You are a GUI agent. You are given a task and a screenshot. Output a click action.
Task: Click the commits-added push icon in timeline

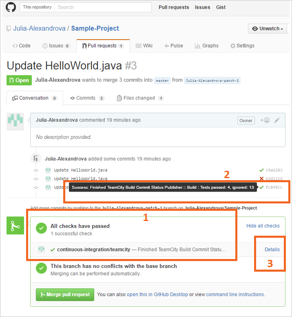36,158
